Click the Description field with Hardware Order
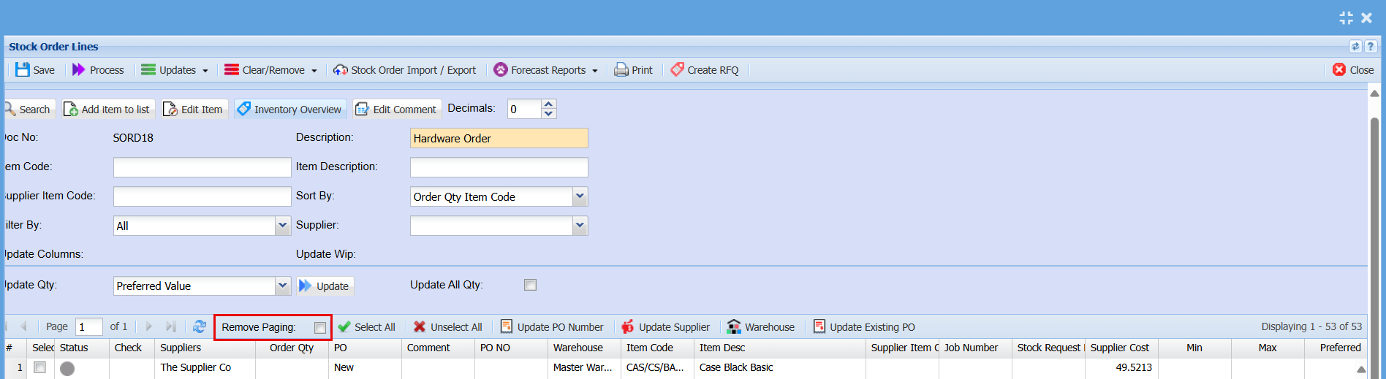The height and width of the screenshot is (379, 1386). (x=499, y=138)
